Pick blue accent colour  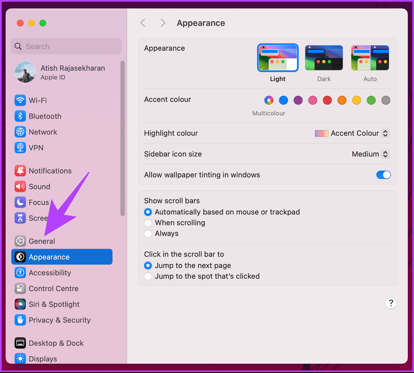[283, 100]
